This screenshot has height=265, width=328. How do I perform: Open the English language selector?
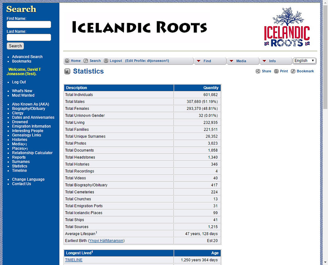click(x=304, y=60)
